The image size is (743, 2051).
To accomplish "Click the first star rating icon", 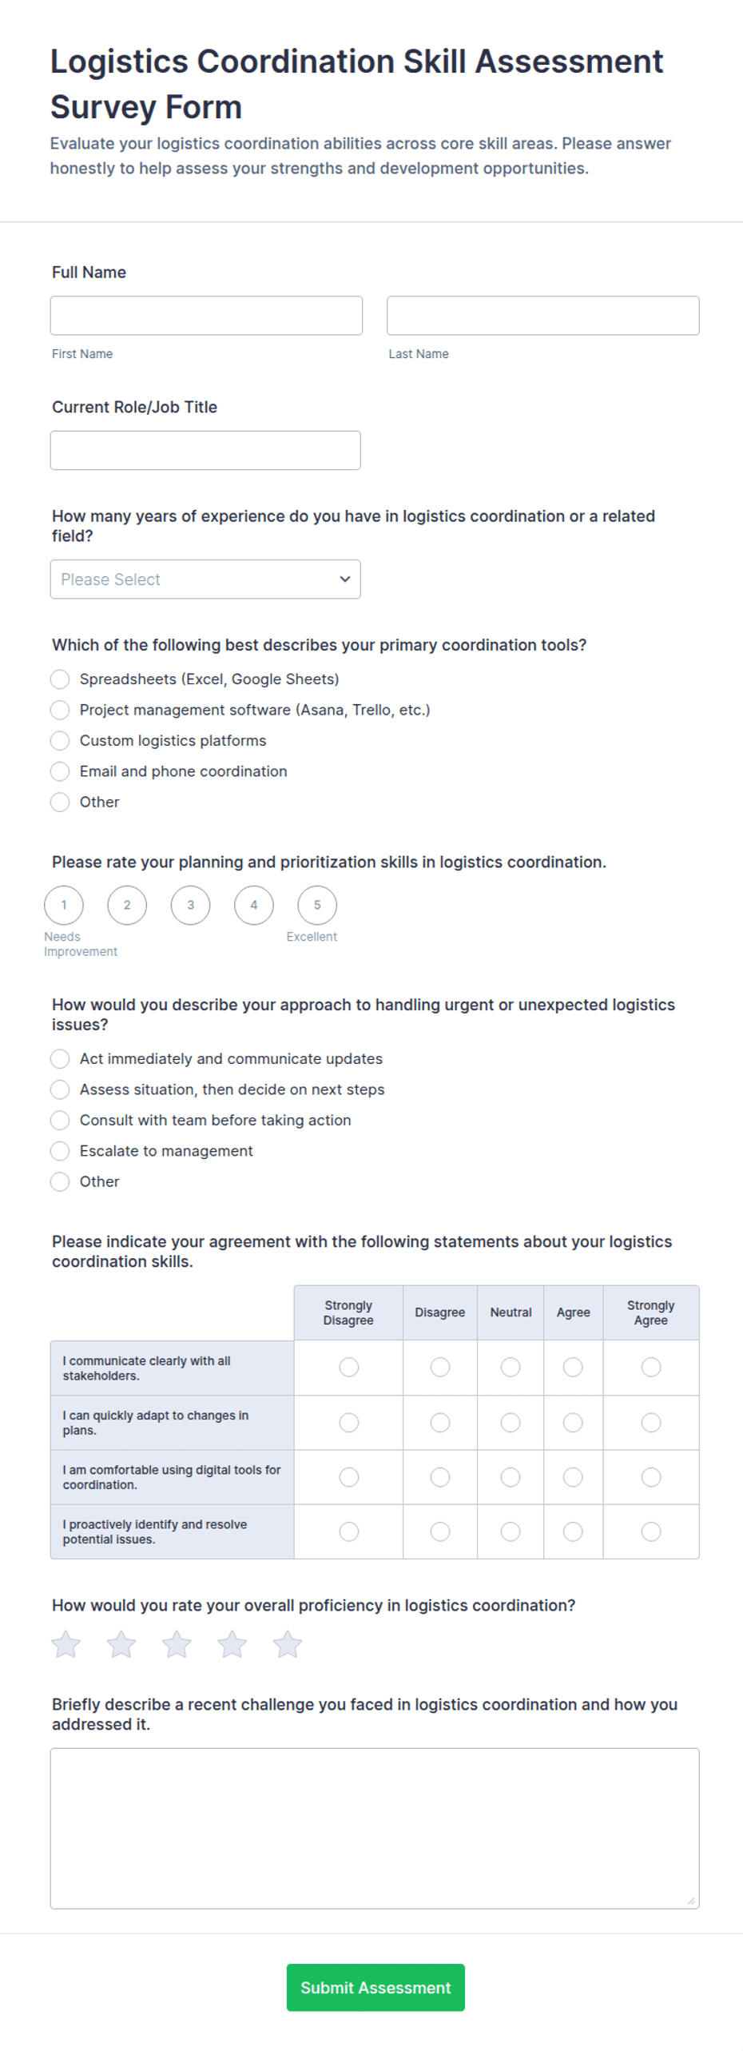I will pos(66,1643).
